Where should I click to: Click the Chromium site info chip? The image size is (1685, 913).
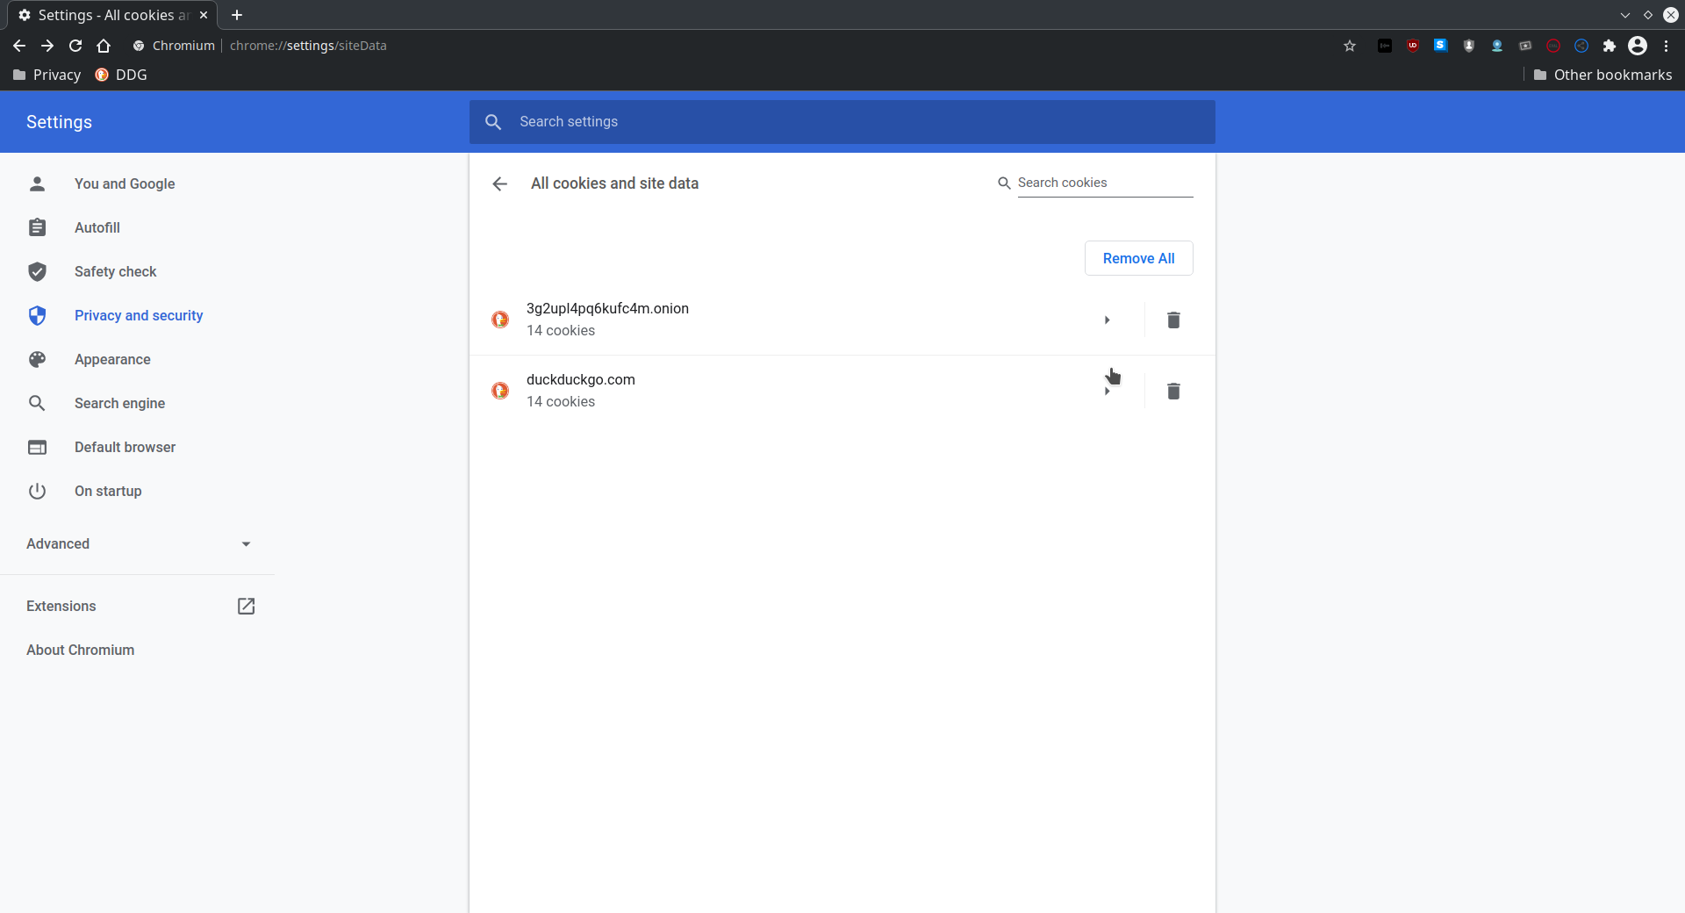pyautogui.click(x=174, y=46)
